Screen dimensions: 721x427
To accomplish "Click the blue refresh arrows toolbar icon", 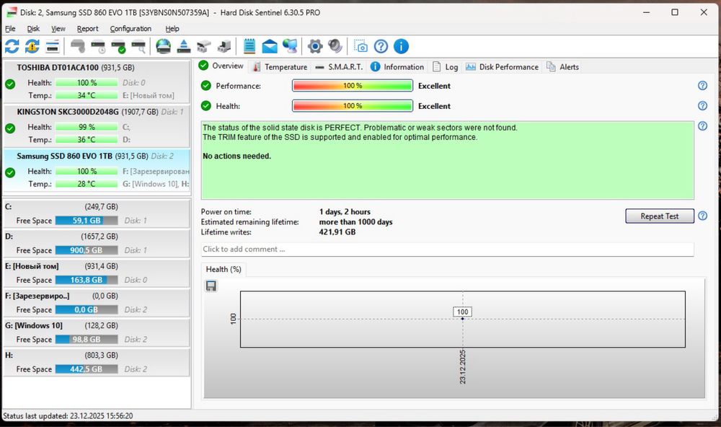I will tap(12, 46).
